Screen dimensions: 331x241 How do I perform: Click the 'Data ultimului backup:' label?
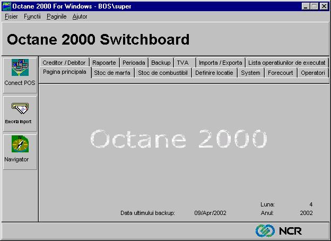(147, 213)
